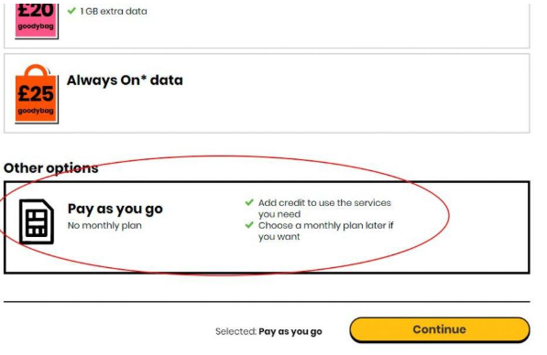Click Add credit to use the services text
547x355 pixels.
tap(324, 208)
